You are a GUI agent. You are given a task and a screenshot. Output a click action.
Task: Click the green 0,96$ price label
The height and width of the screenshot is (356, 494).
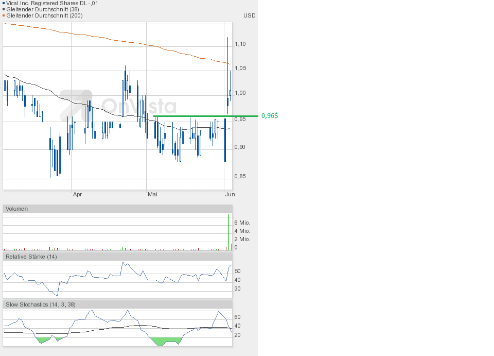click(x=270, y=116)
